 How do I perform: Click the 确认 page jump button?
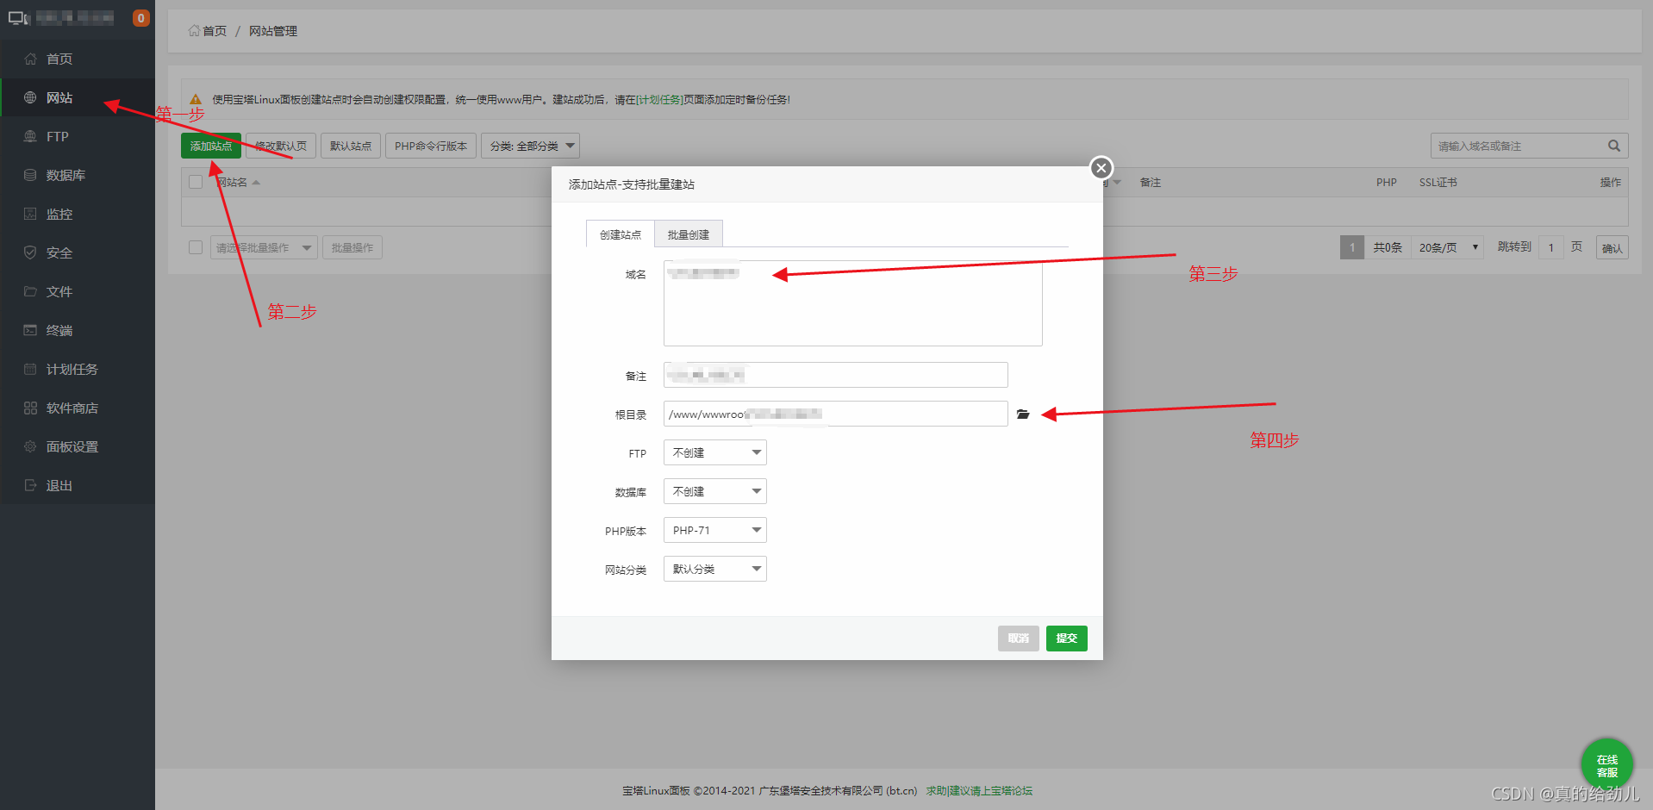pyautogui.click(x=1612, y=248)
